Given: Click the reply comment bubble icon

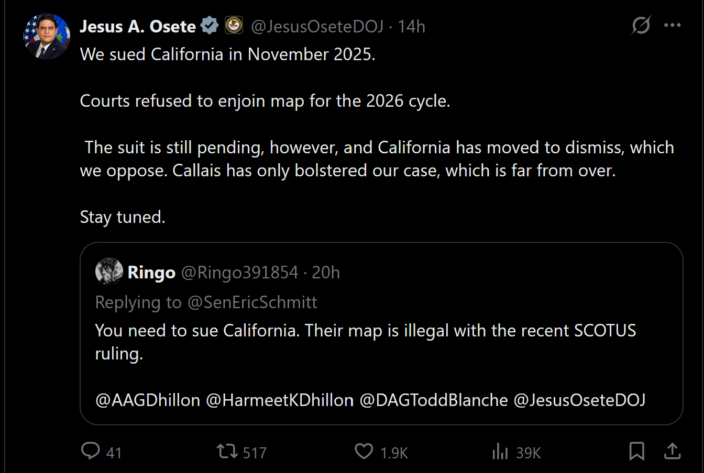Looking at the screenshot, I should pyautogui.click(x=91, y=451).
